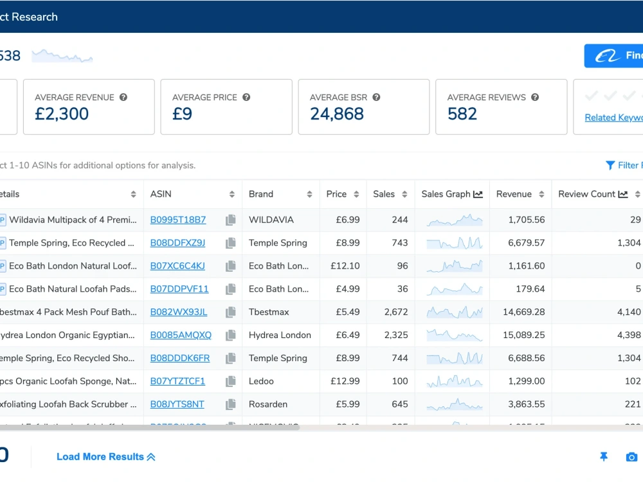This screenshot has height=482, width=643.
Task: Click Average Price £9 card
Action: [x=226, y=107]
